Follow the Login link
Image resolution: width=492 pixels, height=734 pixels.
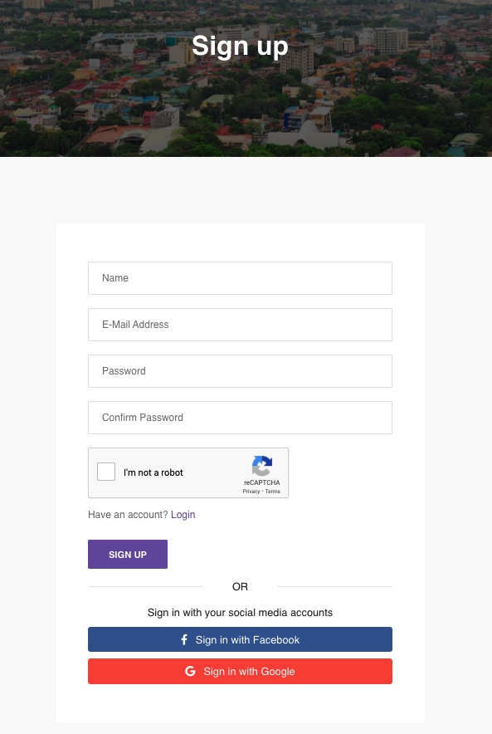pyautogui.click(x=183, y=515)
